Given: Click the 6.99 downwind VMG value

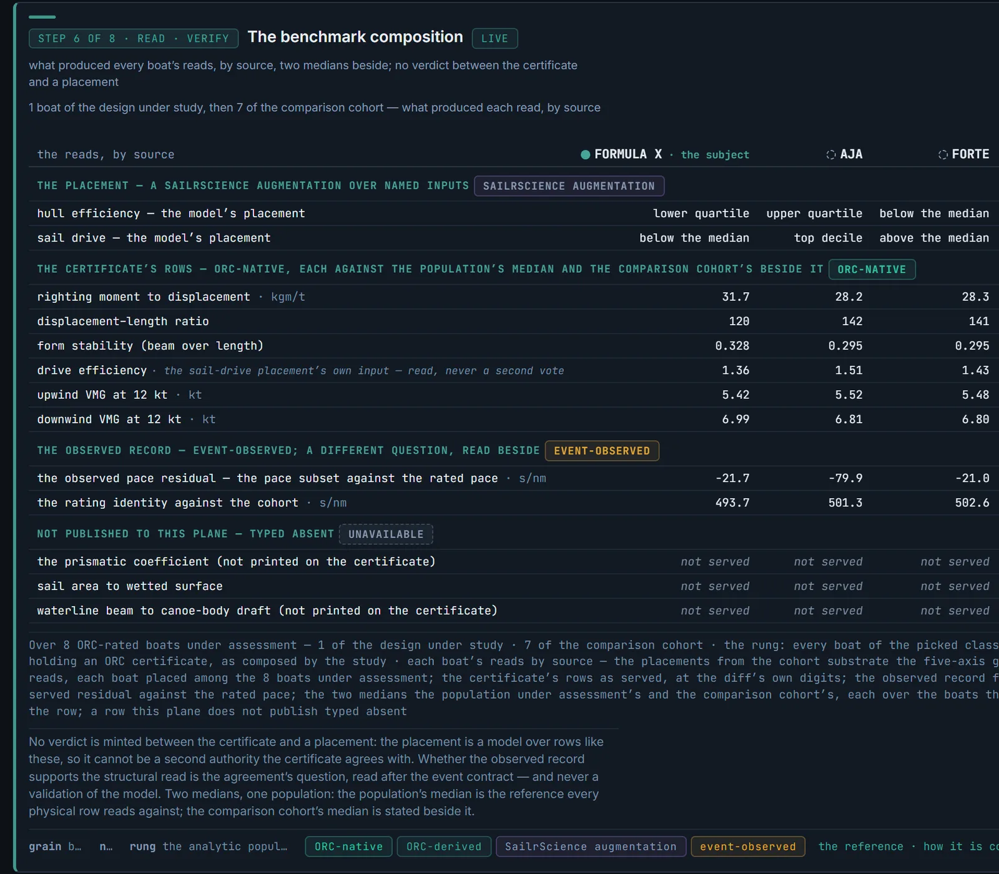Looking at the screenshot, I should point(736,420).
